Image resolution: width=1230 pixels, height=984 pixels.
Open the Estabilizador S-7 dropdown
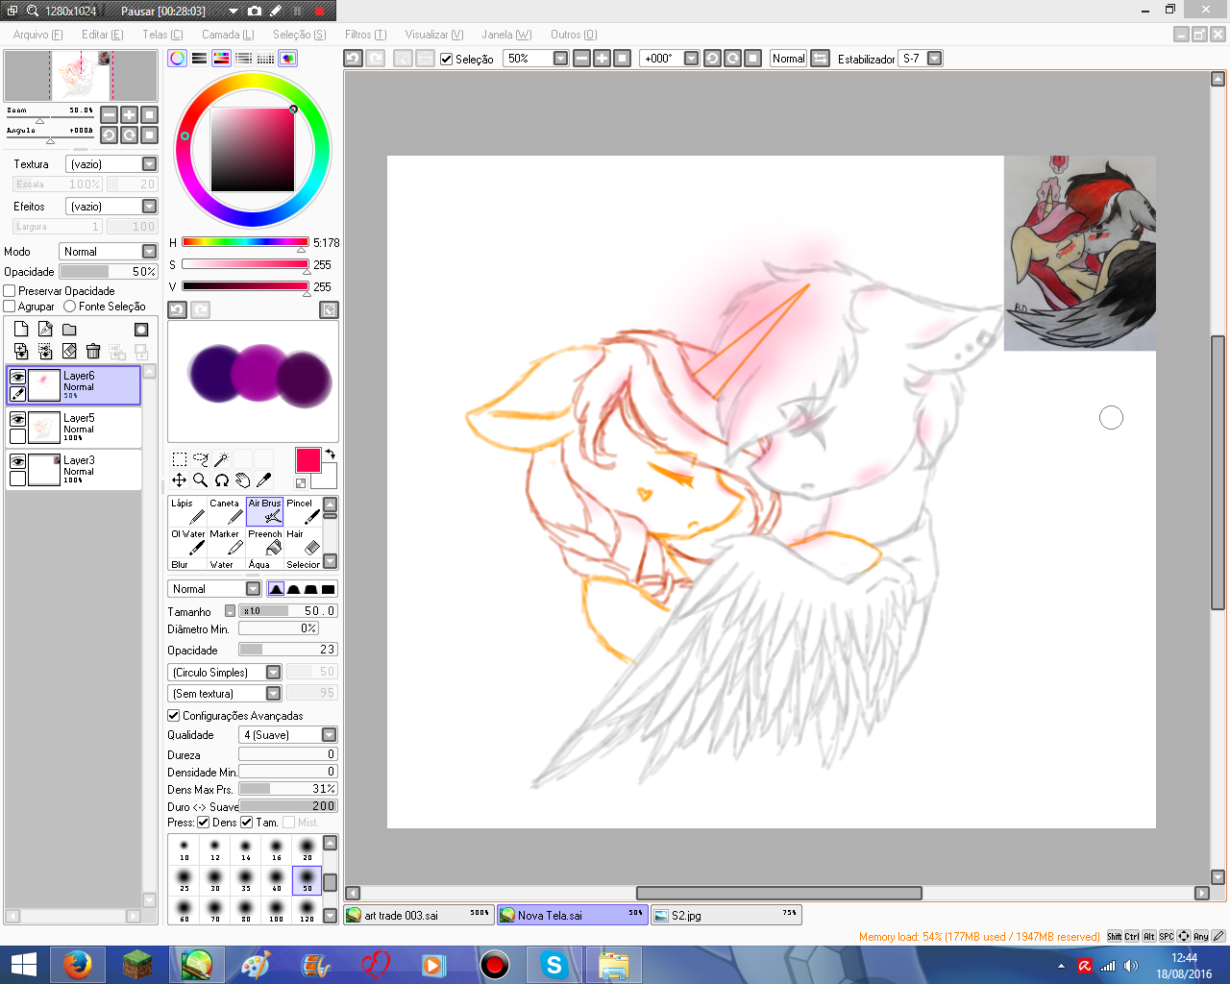point(921,58)
